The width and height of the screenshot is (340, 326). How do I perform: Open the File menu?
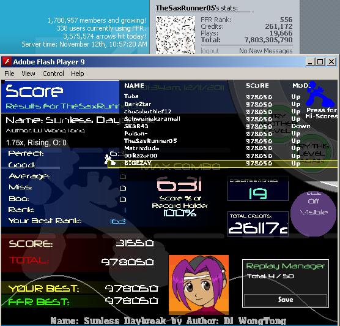coord(9,74)
